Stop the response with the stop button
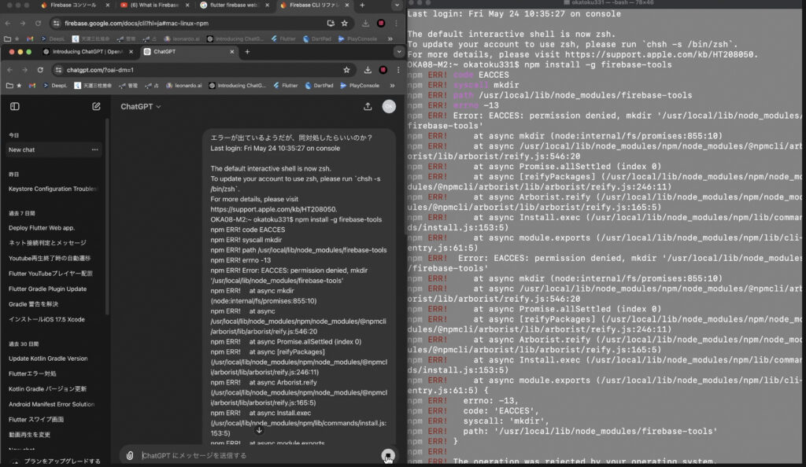Viewport: 806px width, 467px height. tap(386, 455)
